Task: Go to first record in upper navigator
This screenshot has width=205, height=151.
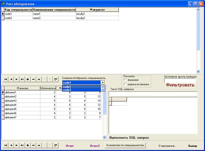Action: click(x=5, y=79)
